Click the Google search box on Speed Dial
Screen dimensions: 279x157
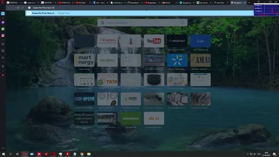[x=142, y=23]
